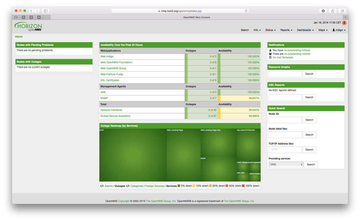Switch heatmap to Foreign Sources view
This screenshot has height=221, width=360.
[155, 186]
